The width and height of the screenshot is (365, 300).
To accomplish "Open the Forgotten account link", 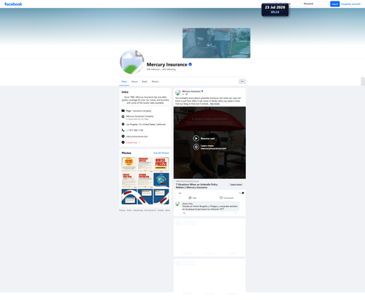I will click(x=350, y=4).
